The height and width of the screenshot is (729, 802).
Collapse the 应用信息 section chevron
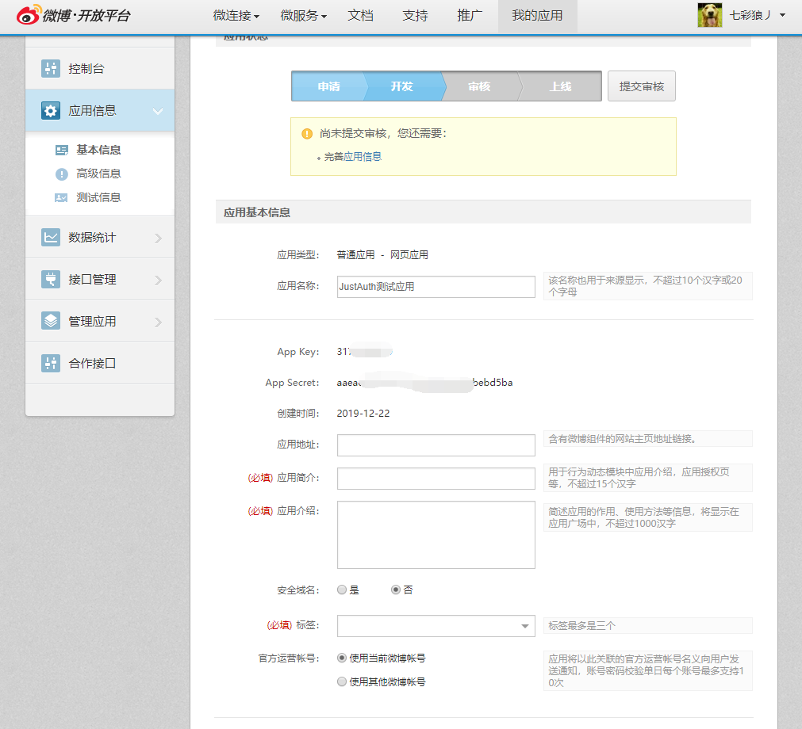pos(158,111)
